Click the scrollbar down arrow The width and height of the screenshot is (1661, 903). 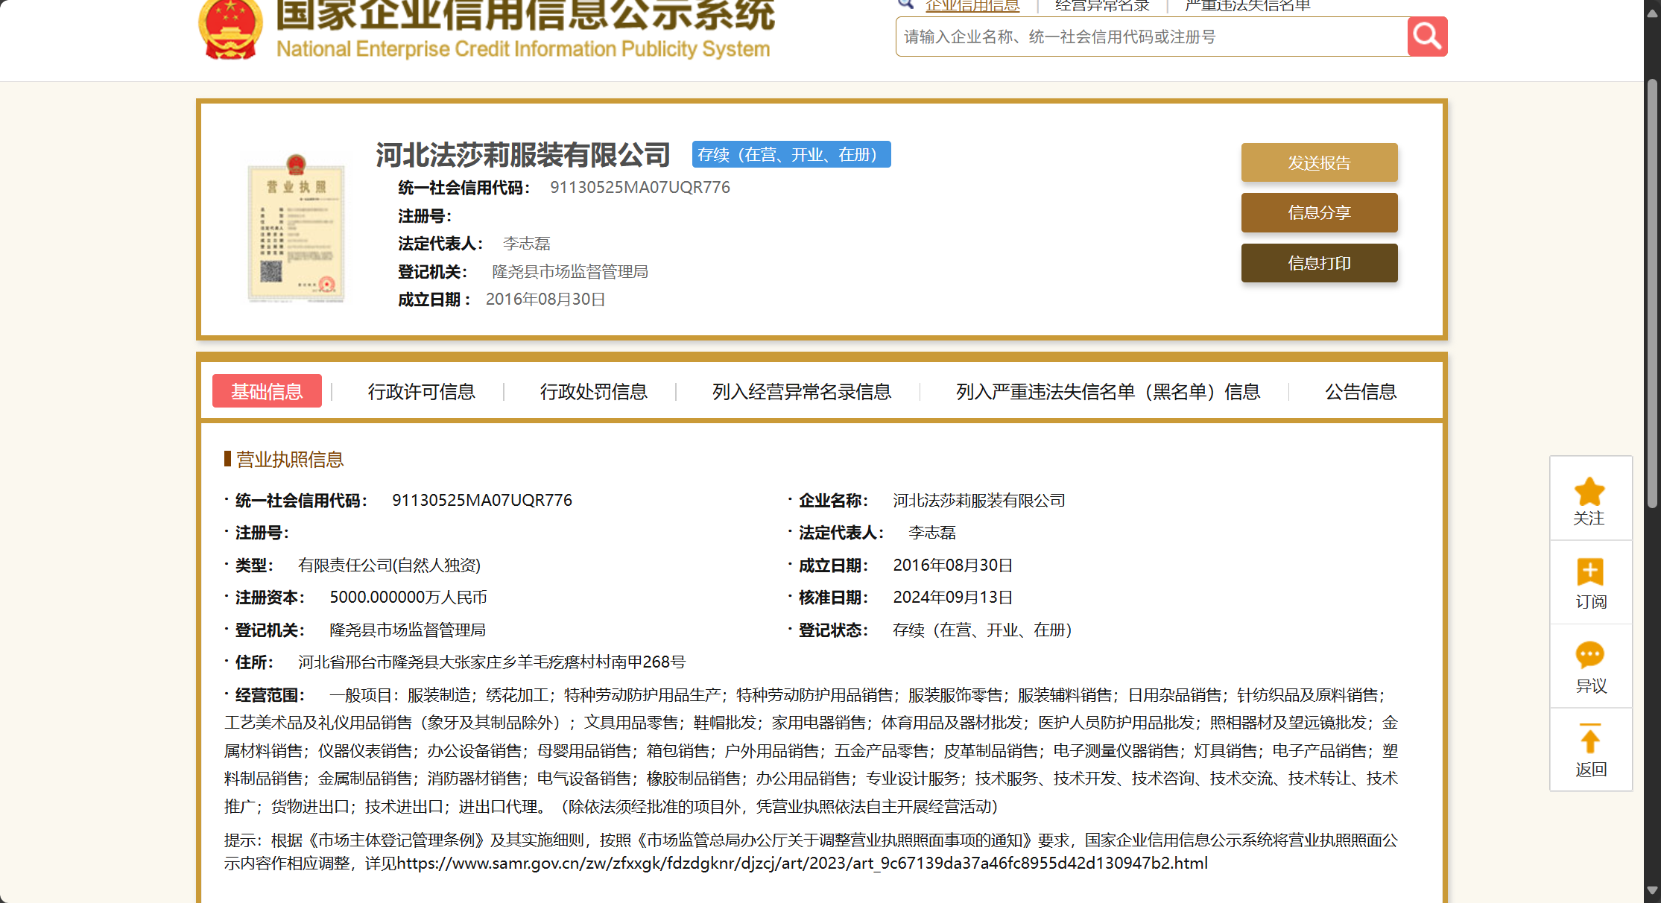click(x=1653, y=890)
